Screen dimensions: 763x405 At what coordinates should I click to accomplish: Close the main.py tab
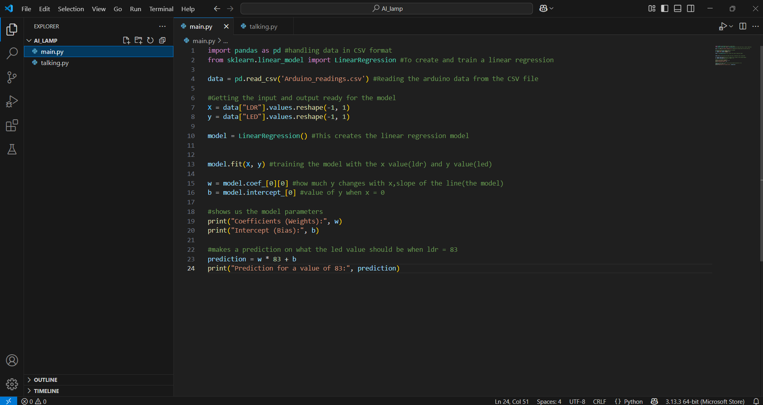point(226,26)
